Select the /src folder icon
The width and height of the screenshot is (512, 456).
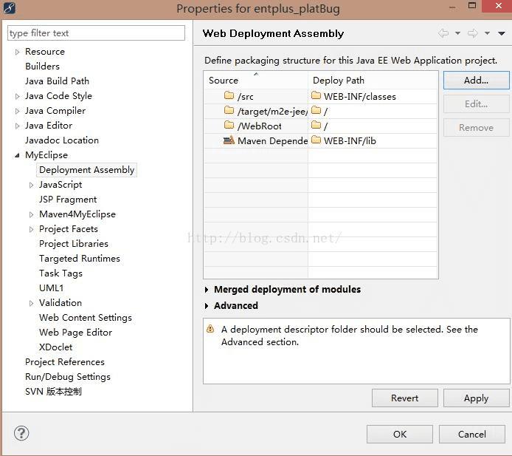click(229, 96)
